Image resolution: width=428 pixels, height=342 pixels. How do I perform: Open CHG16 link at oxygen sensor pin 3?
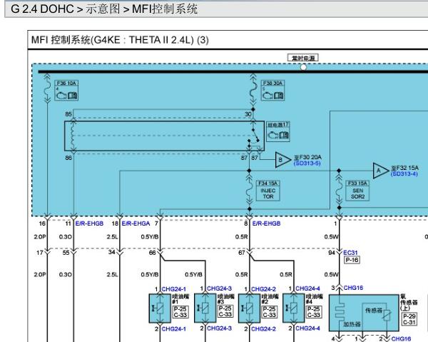click(x=353, y=288)
